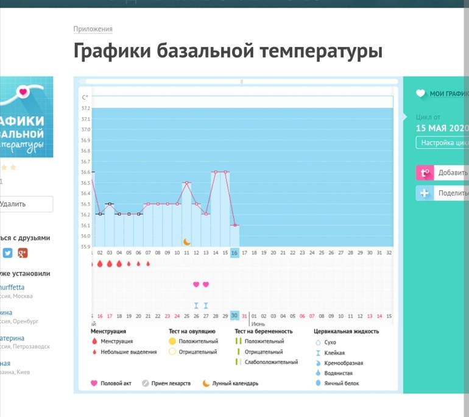Image resolution: width=469 pixels, height=417 pixels.
Task: Select highlighted cycle day 16 on axis
Action: pos(234,252)
